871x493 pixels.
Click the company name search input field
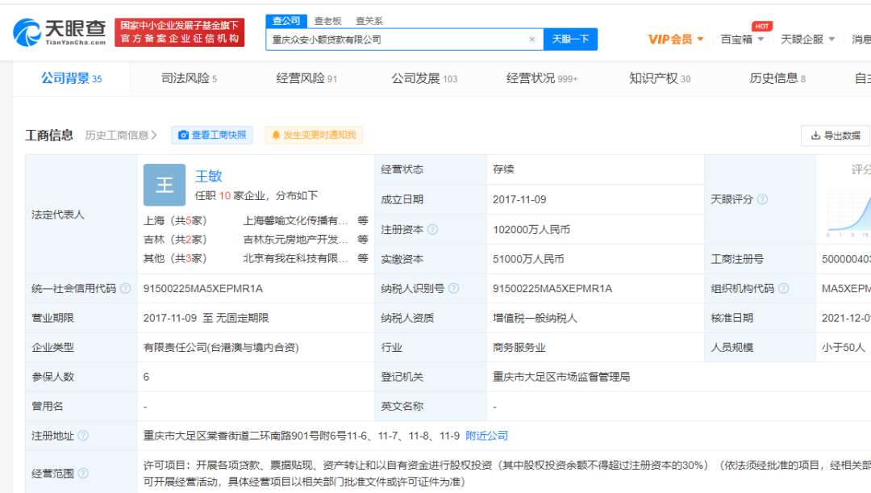(x=395, y=39)
